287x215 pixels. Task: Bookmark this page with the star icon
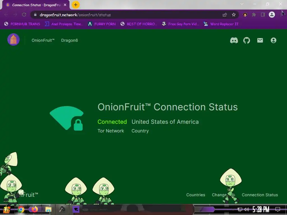click(x=234, y=15)
